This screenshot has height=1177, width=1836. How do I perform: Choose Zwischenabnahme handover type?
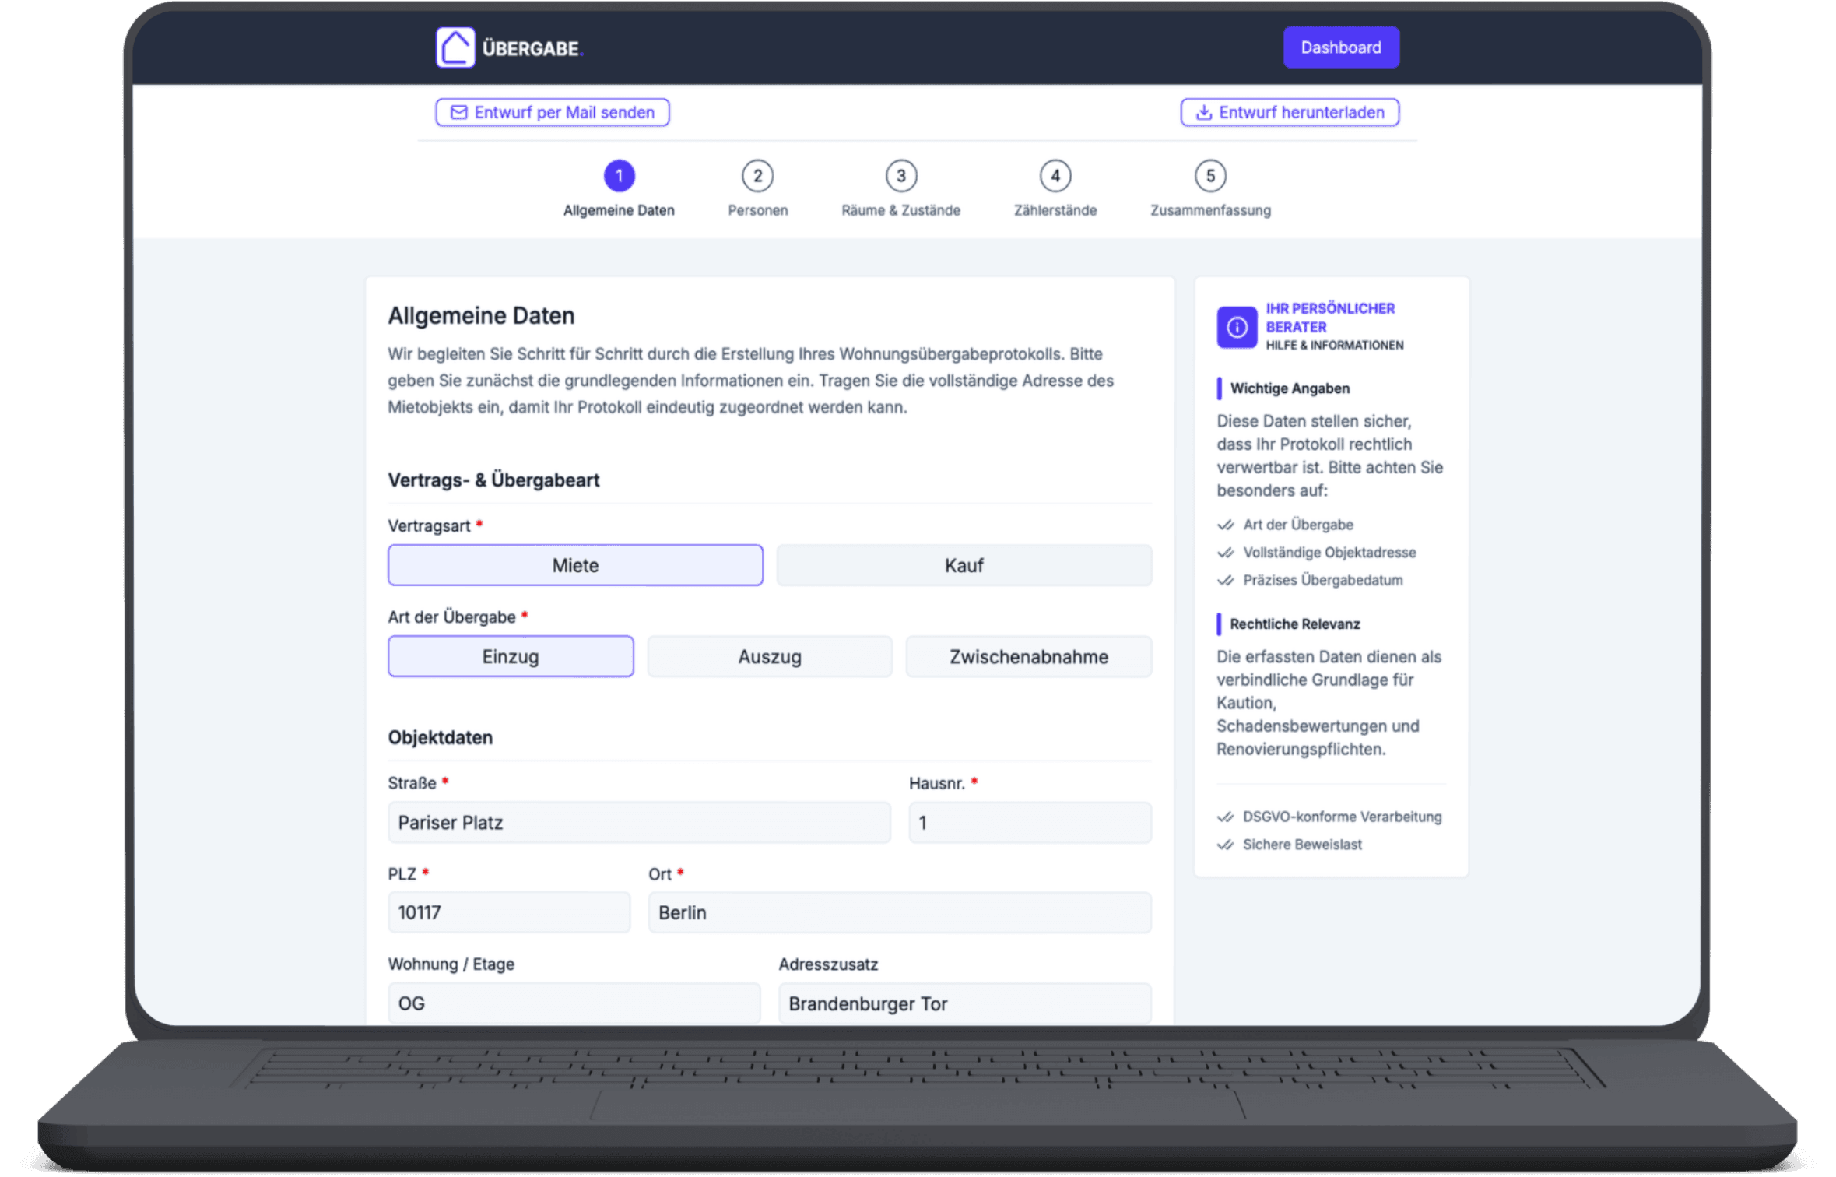click(1028, 656)
